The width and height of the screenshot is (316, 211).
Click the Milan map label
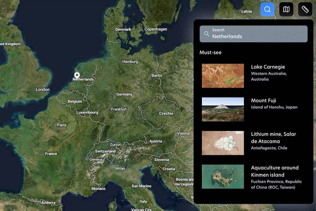point(120,168)
